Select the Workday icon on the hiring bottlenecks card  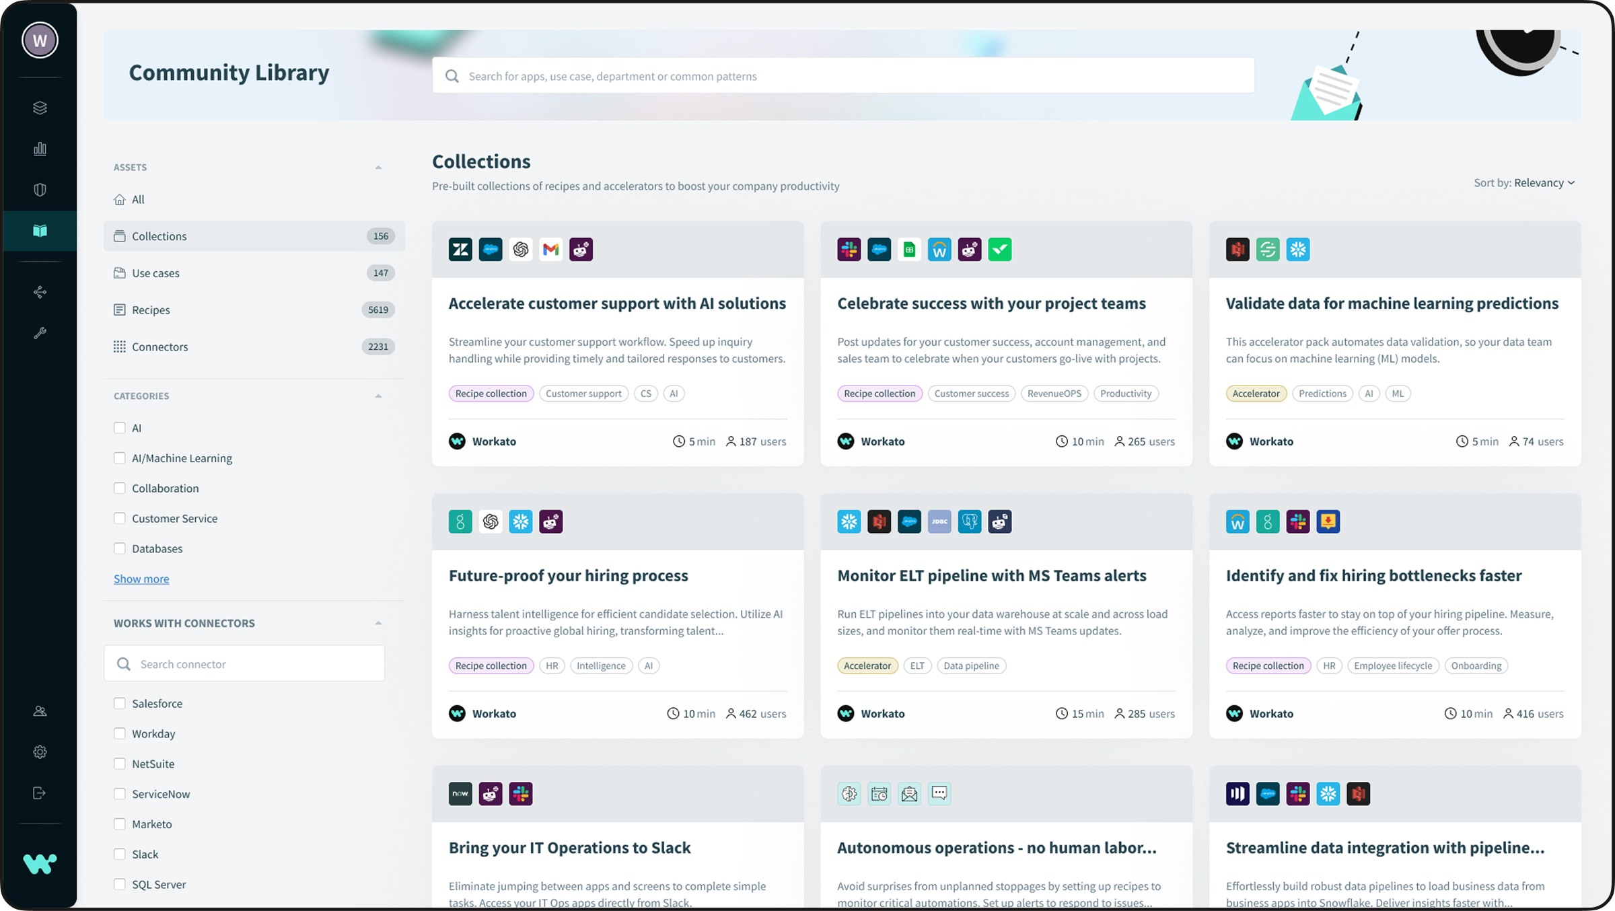coord(1237,521)
